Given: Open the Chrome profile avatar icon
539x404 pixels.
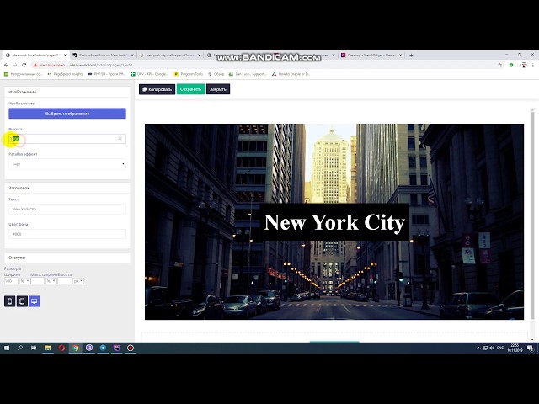Looking at the screenshot, I should tap(524, 65).
